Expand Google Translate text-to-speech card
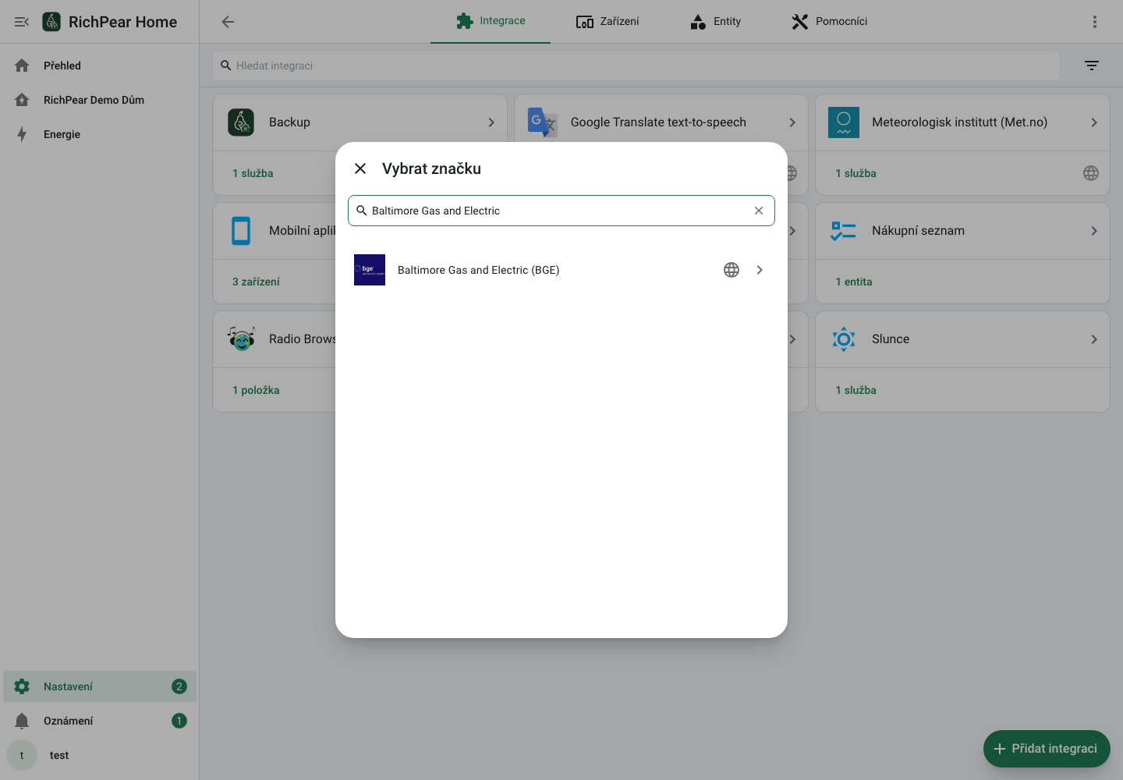Image resolution: width=1123 pixels, height=780 pixels. click(792, 122)
